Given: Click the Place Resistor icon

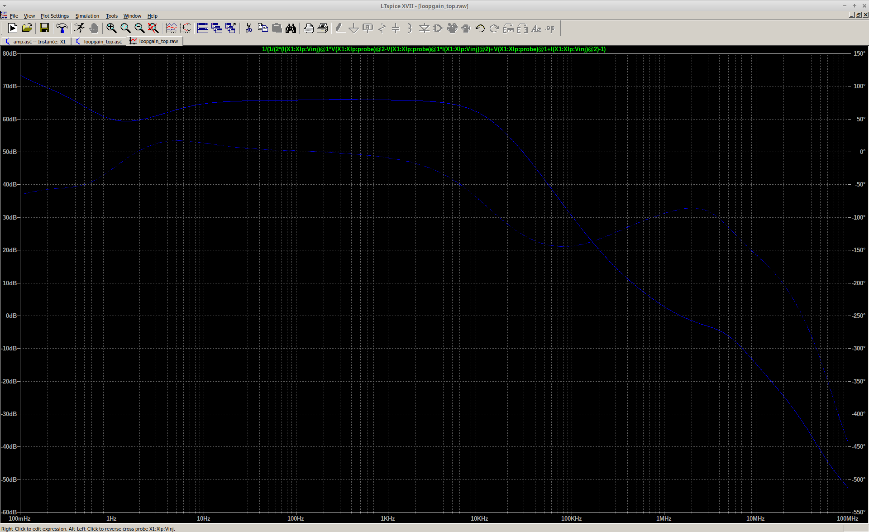Looking at the screenshot, I should tap(382, 29).
